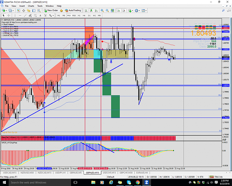Open the Terminal panel icon

point(34,10)
